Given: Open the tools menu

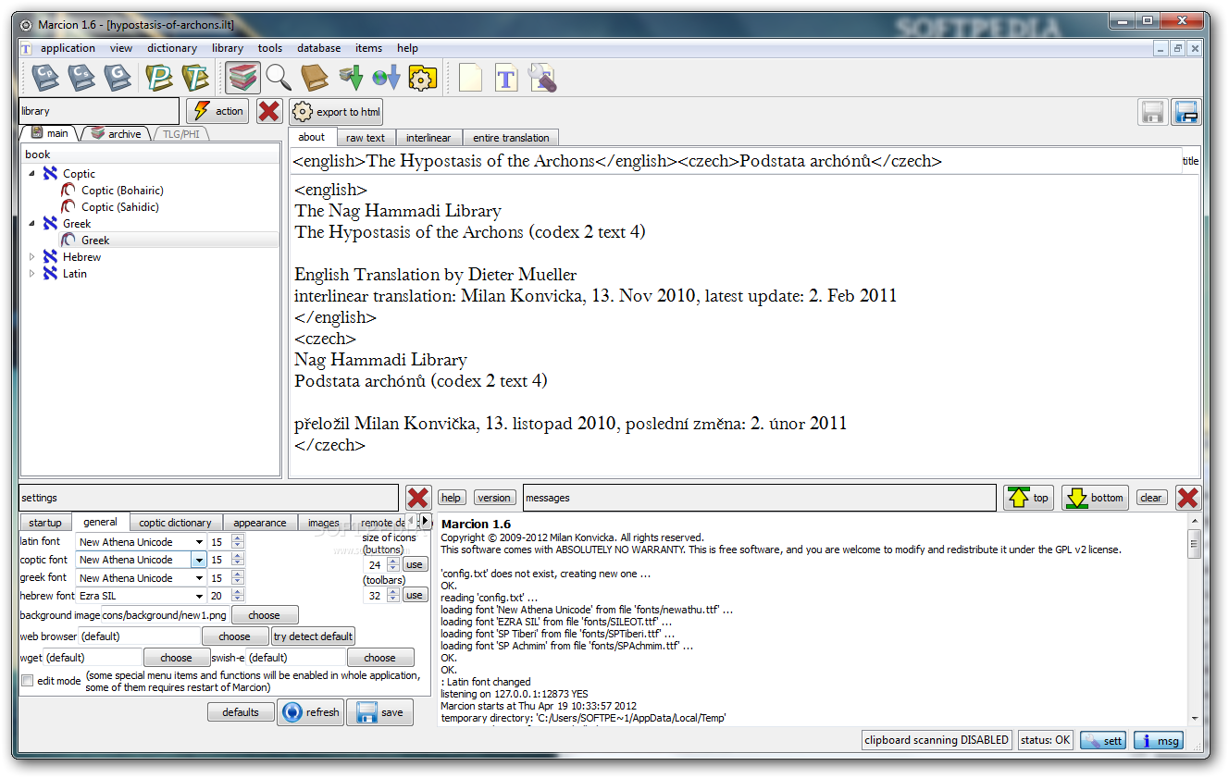Looking at the screenshot, I should [270, 48].
